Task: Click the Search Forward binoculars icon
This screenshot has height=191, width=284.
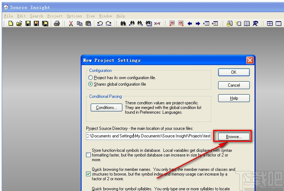Action: coord(140,23)
